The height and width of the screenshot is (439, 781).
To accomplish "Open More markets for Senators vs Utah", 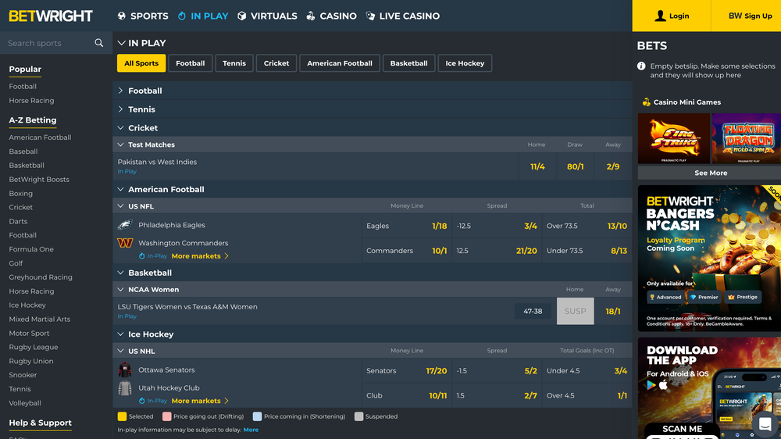I will 200,402.
